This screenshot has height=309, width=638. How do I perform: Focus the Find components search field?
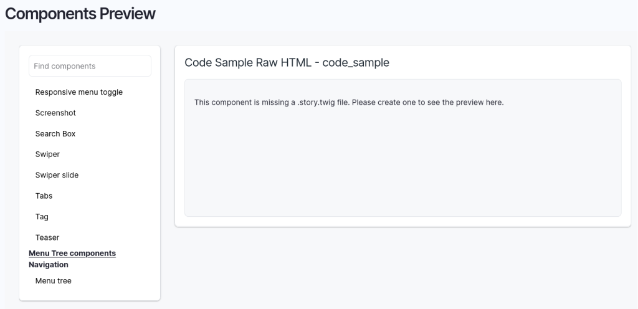[x=90, y=66]
